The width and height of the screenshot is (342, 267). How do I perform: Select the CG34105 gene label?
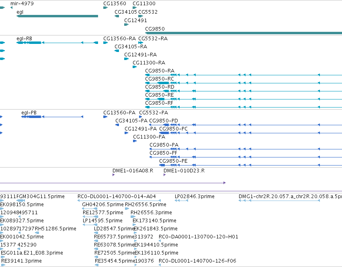tap(126, 12)
